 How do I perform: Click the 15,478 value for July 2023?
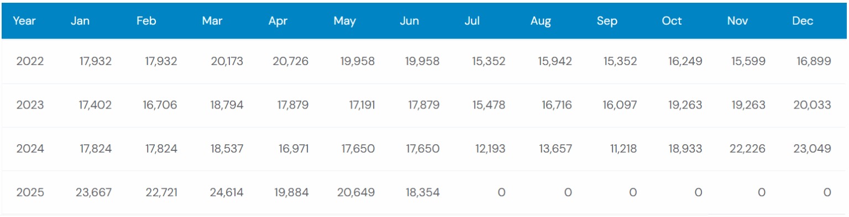tap(489, 105)
